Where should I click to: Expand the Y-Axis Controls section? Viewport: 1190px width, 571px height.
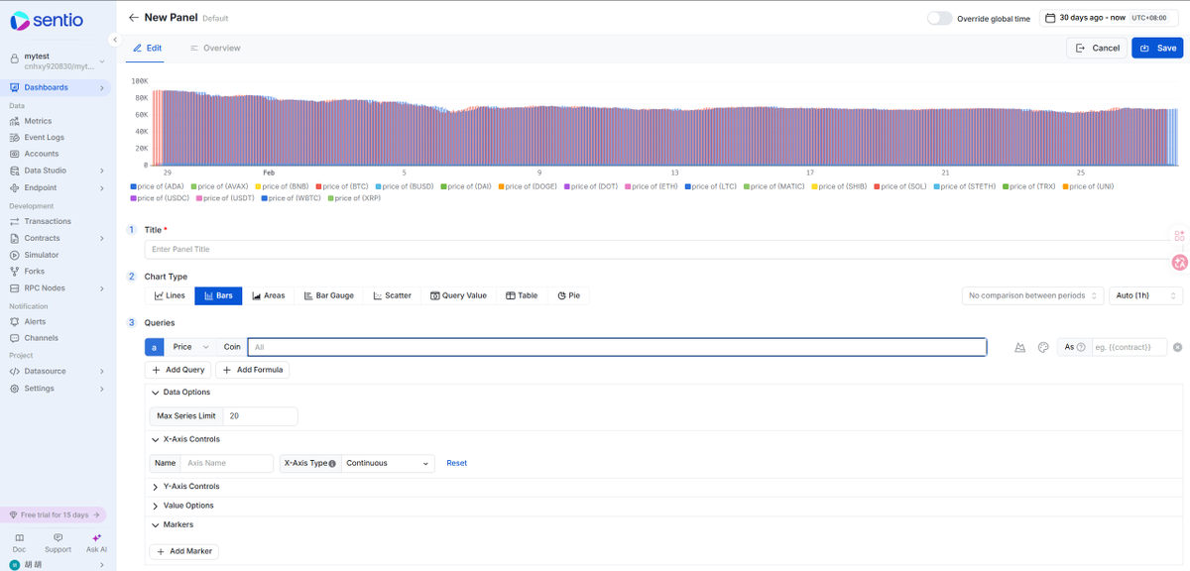(185, 487)
